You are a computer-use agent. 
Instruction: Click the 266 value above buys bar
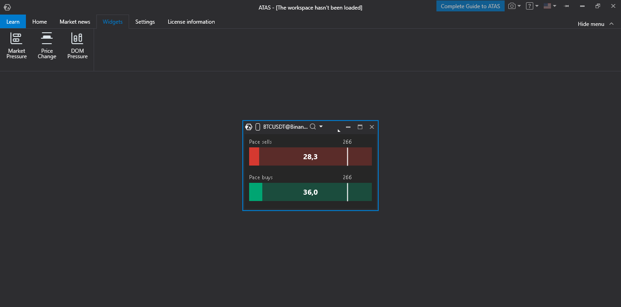347,177
